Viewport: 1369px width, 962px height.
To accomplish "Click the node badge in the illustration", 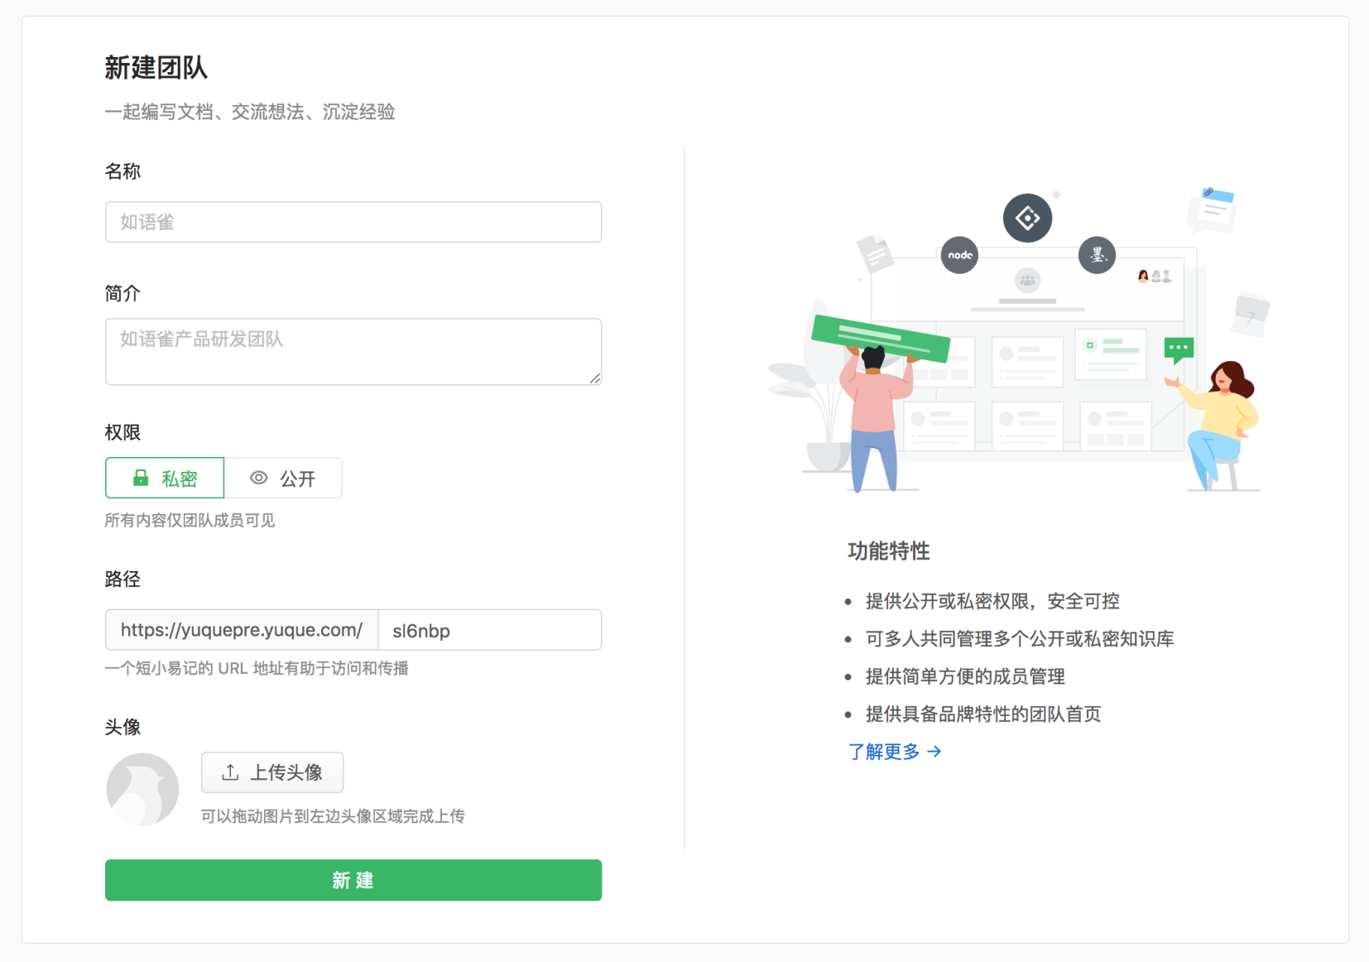I will coord(959,255).
